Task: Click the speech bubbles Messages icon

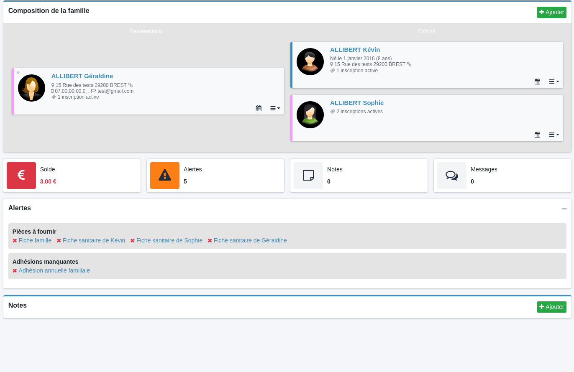Action: point(452,176)
